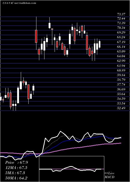
Task: Select the 59.84 price level label
Action: pyautogui.click(x=121, y=75)
